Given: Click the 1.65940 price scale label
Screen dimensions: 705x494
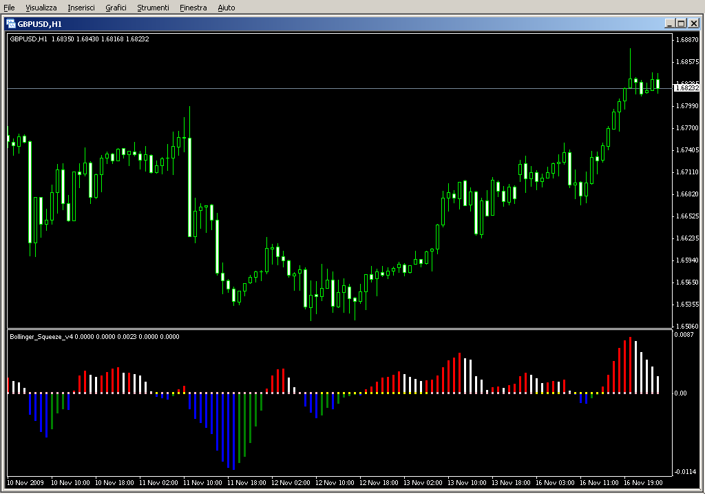Looking at the screenshot, I should pyautogui.click(x=688, y=260).
